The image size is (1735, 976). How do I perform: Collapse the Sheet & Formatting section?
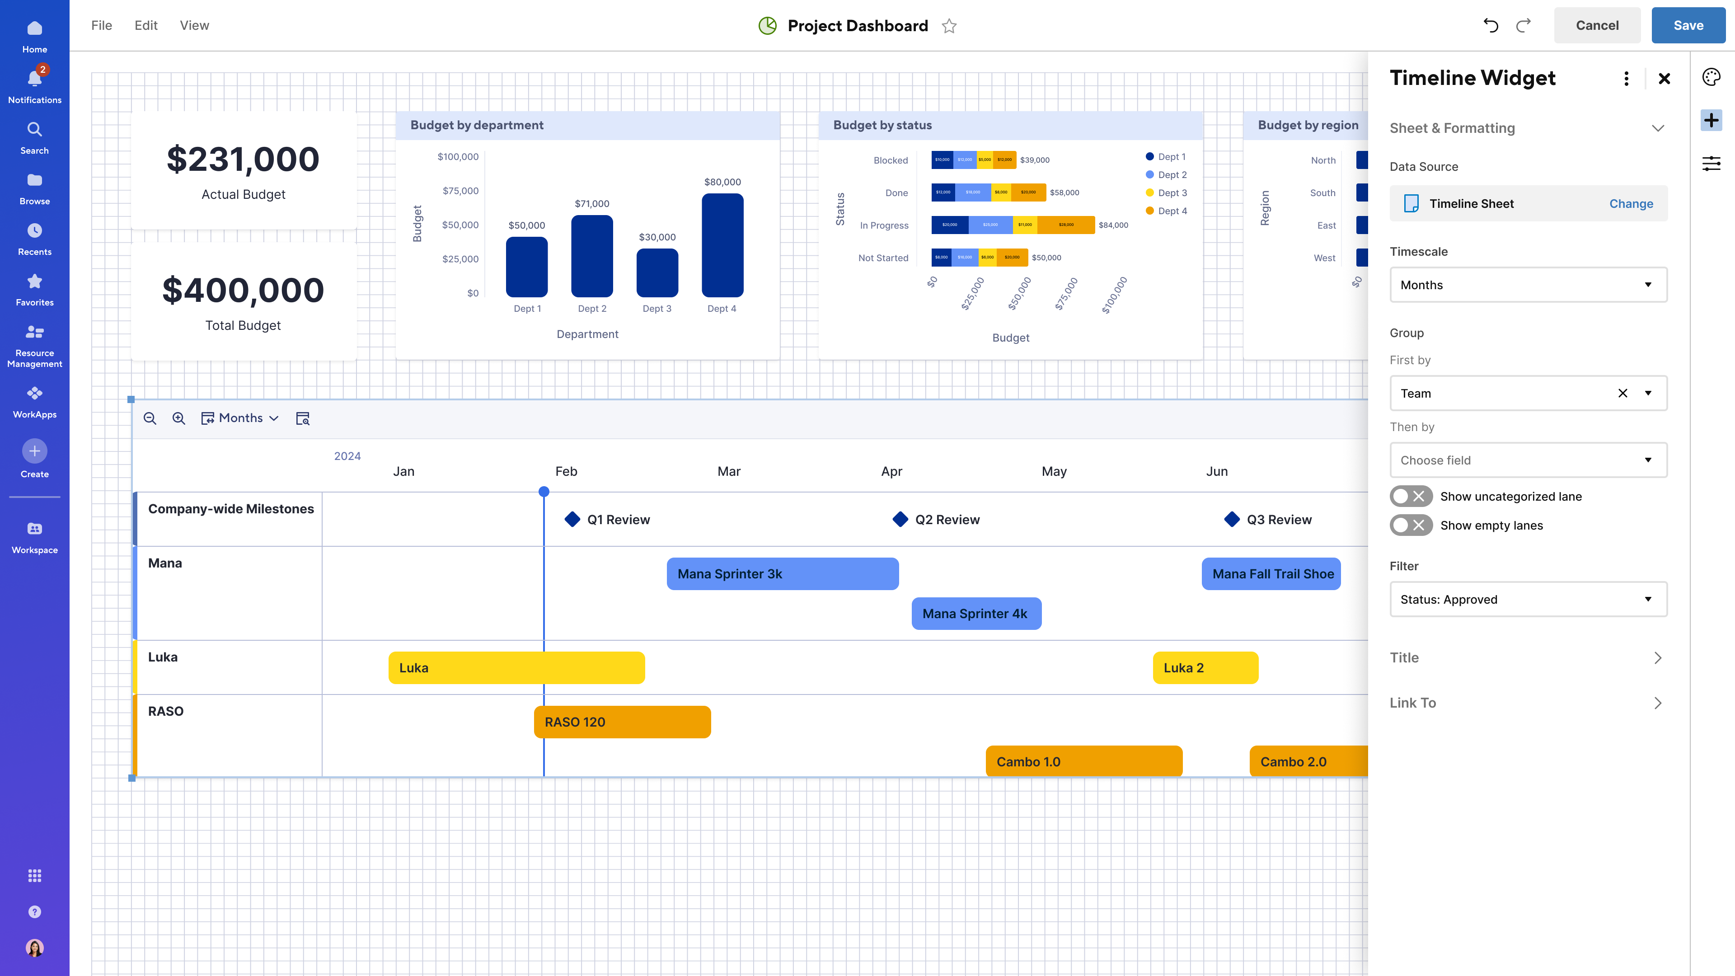pyautogui.click(x=1658, y=127)
